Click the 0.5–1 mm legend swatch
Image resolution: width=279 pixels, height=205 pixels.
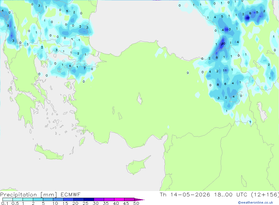point(18,199)
